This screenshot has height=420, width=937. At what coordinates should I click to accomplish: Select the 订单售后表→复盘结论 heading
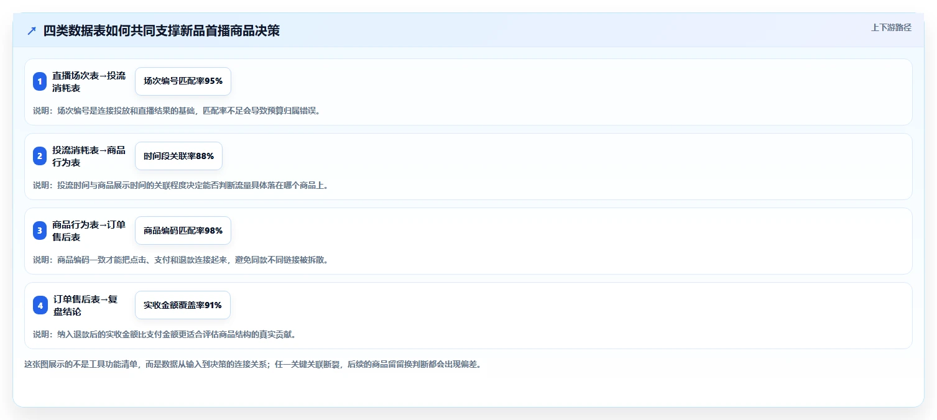point(85,305)
